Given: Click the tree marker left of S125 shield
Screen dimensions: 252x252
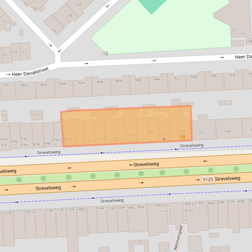Looking at the screenshot, I should point(186,171).
